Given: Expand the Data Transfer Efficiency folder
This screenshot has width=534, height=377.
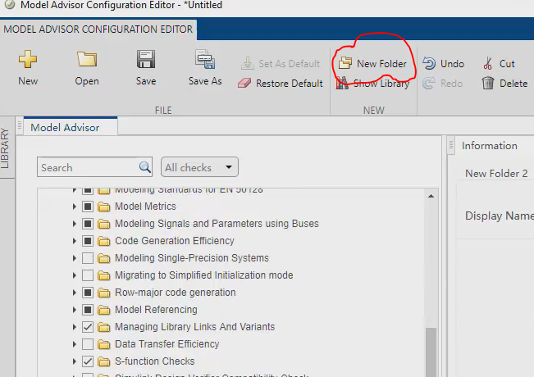Looking at the screenshot, I should 75,344.
